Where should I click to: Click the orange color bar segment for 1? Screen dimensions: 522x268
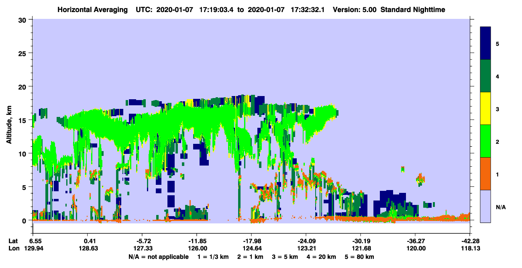[x=485, y=173]
